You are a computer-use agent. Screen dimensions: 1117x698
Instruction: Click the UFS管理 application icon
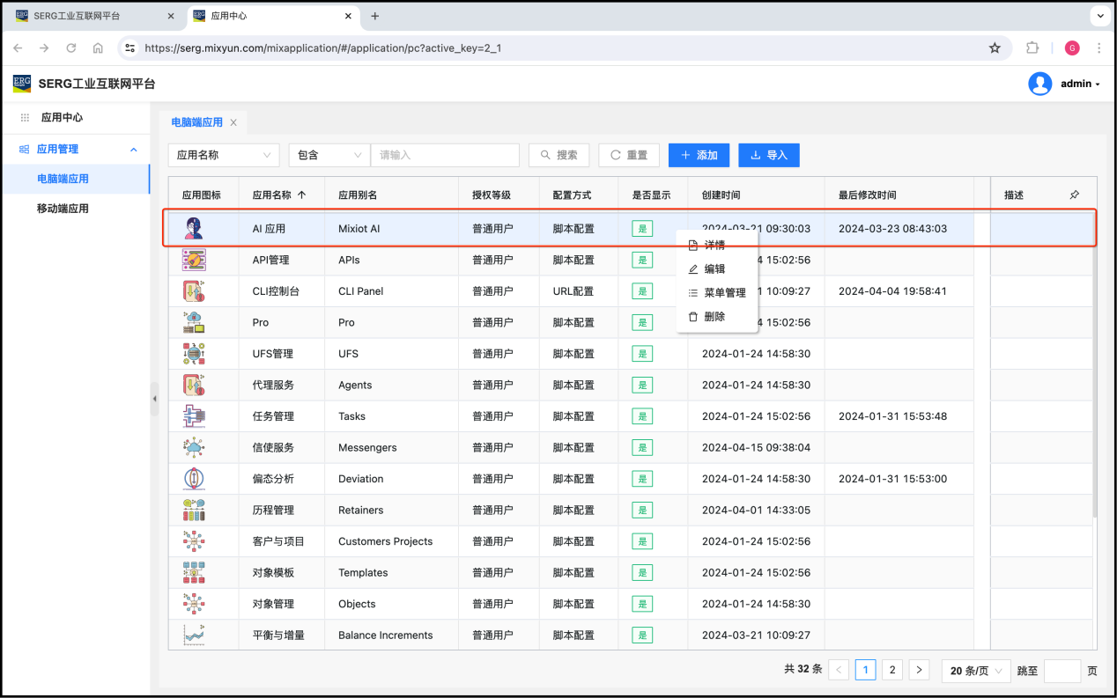coord(194,354)
